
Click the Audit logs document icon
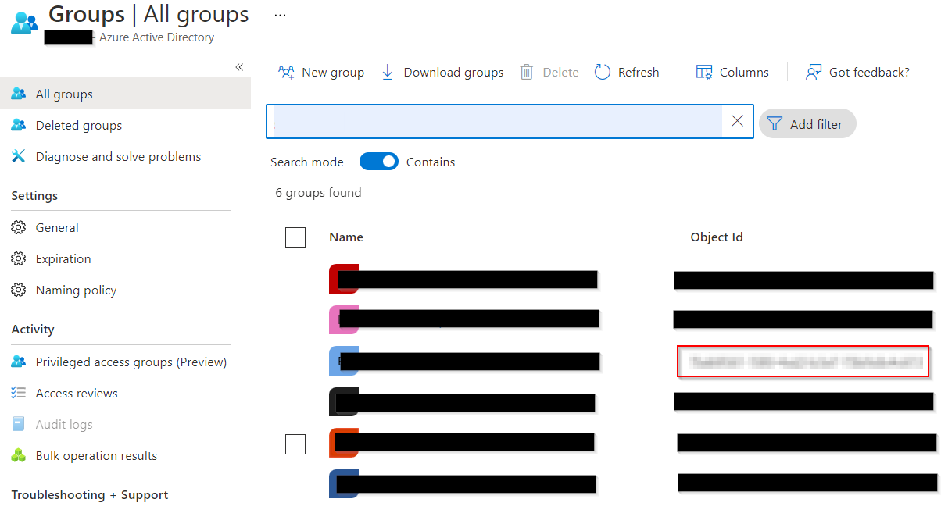19,424
